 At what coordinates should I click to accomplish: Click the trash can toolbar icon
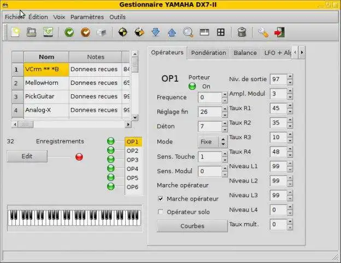(242, 32)
